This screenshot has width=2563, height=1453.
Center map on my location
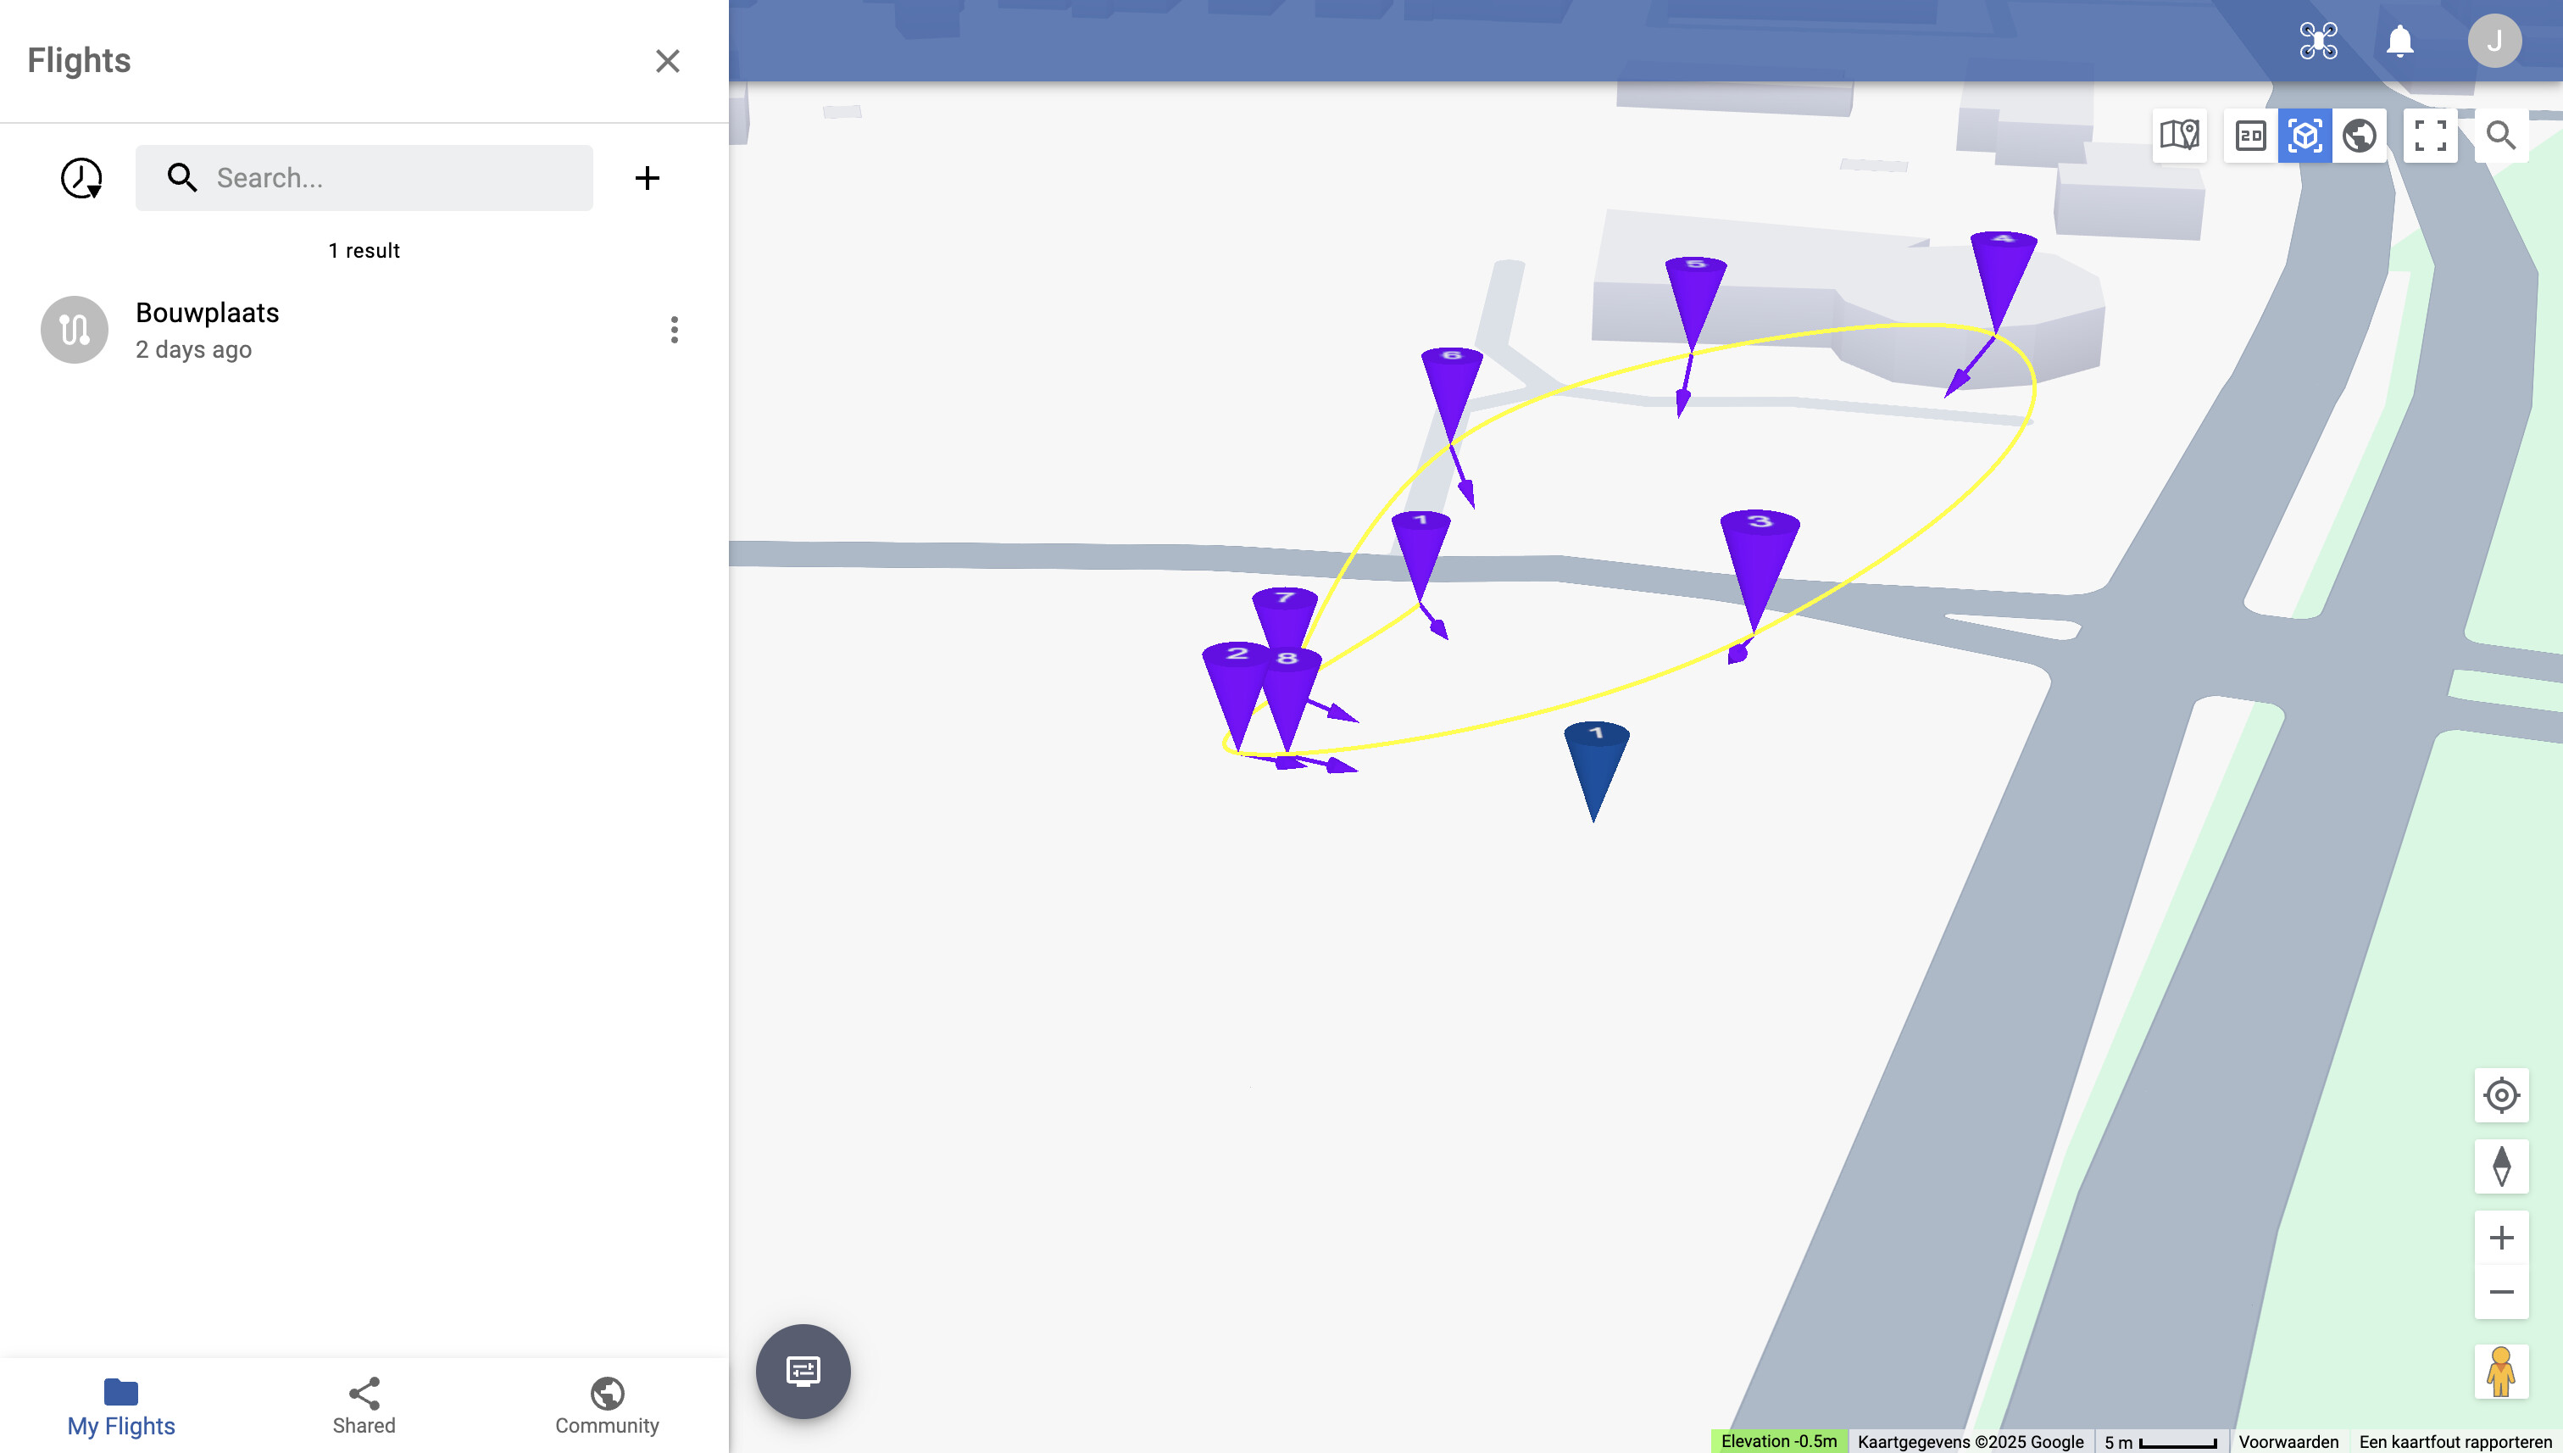(2501, 1094)
